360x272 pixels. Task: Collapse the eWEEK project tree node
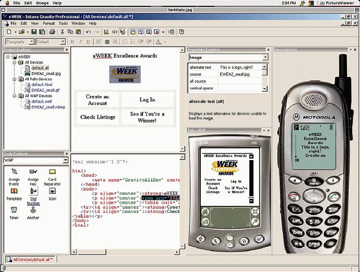click(8, 57)
